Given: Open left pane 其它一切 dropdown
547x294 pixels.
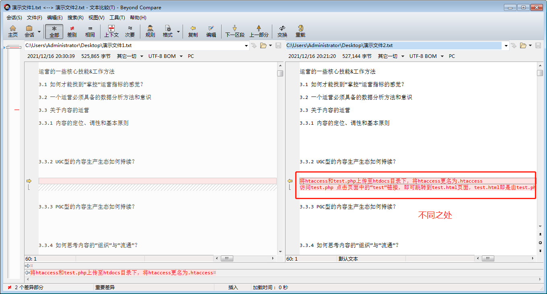Looking at the screenshot, I should pyautogui.click(x=130, y=56).
